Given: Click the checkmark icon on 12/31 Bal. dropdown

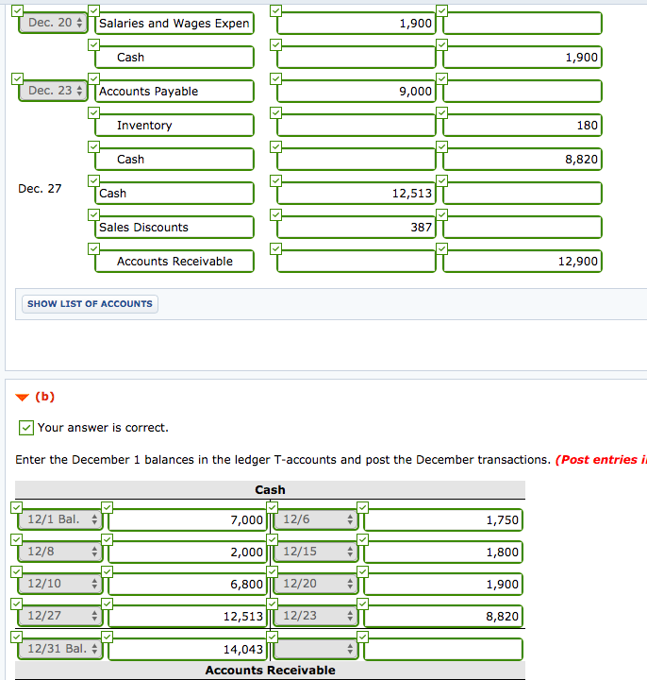Looking at the screenshot, I should click(x=16, y=637).
